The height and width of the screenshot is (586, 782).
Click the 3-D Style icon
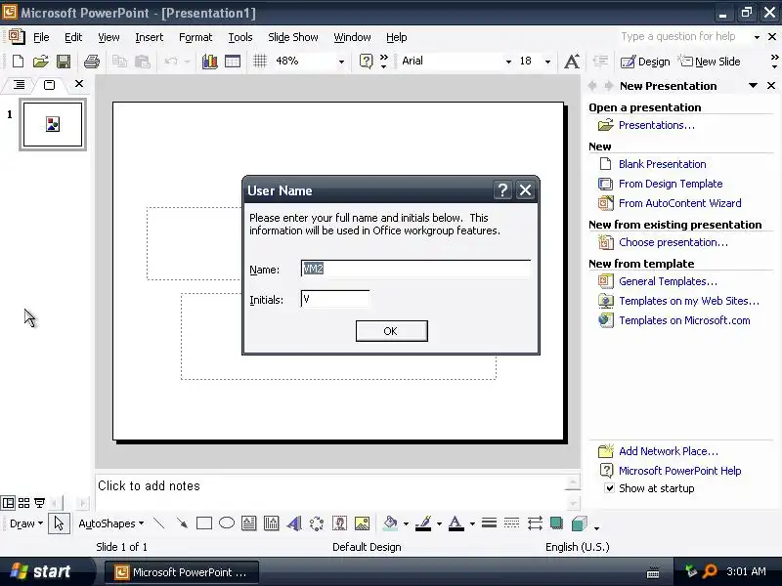[579, 523]
